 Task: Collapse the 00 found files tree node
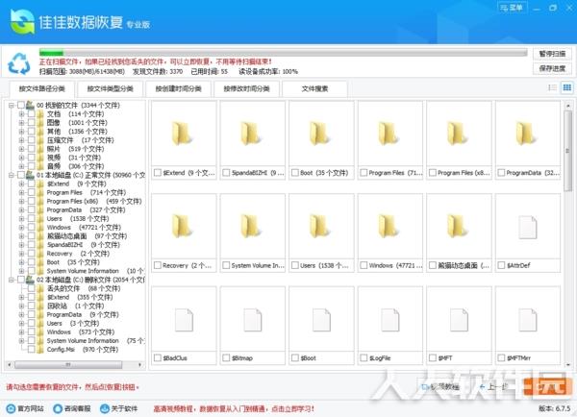(11, 105)
